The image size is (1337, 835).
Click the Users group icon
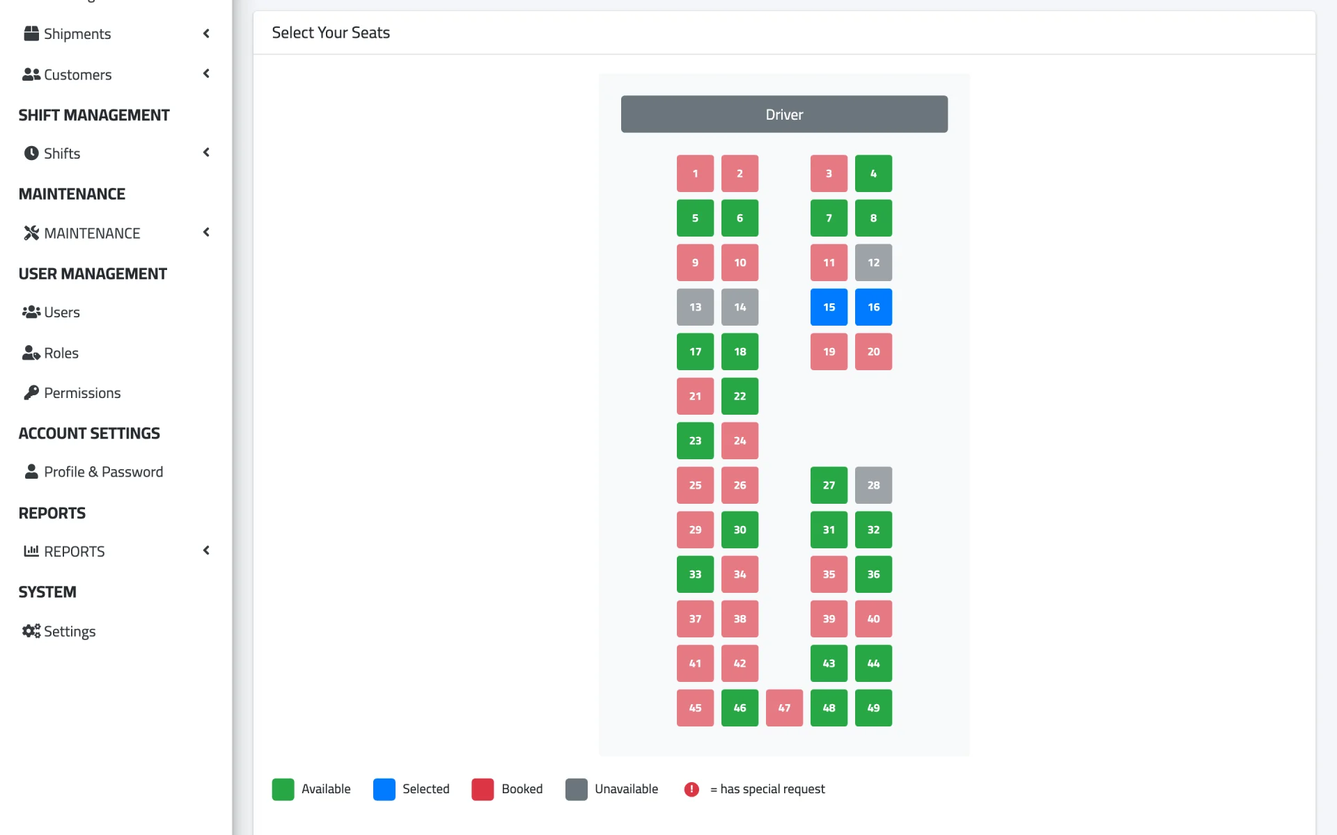(31, 312)
